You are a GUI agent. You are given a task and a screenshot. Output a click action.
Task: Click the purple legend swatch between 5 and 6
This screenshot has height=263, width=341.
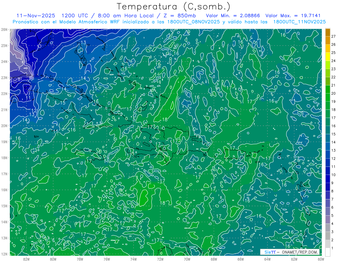click(x=328, y=212)
